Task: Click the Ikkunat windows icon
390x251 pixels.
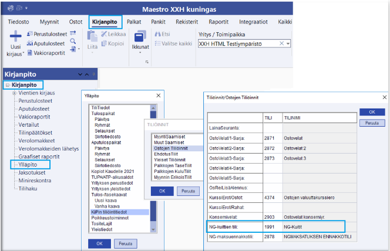Action: (x=140, y=36)
